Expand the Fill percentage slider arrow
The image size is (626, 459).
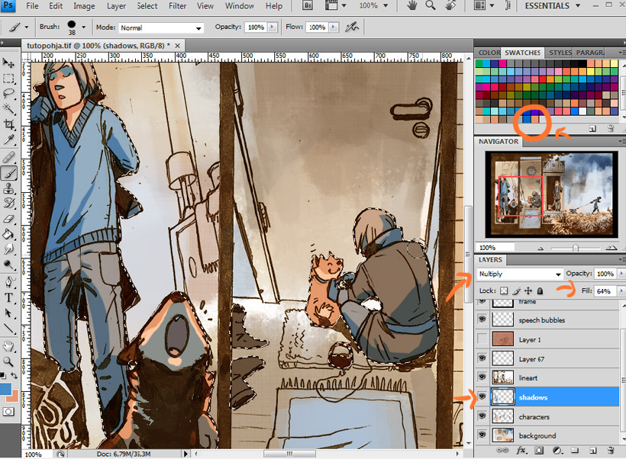619,291
